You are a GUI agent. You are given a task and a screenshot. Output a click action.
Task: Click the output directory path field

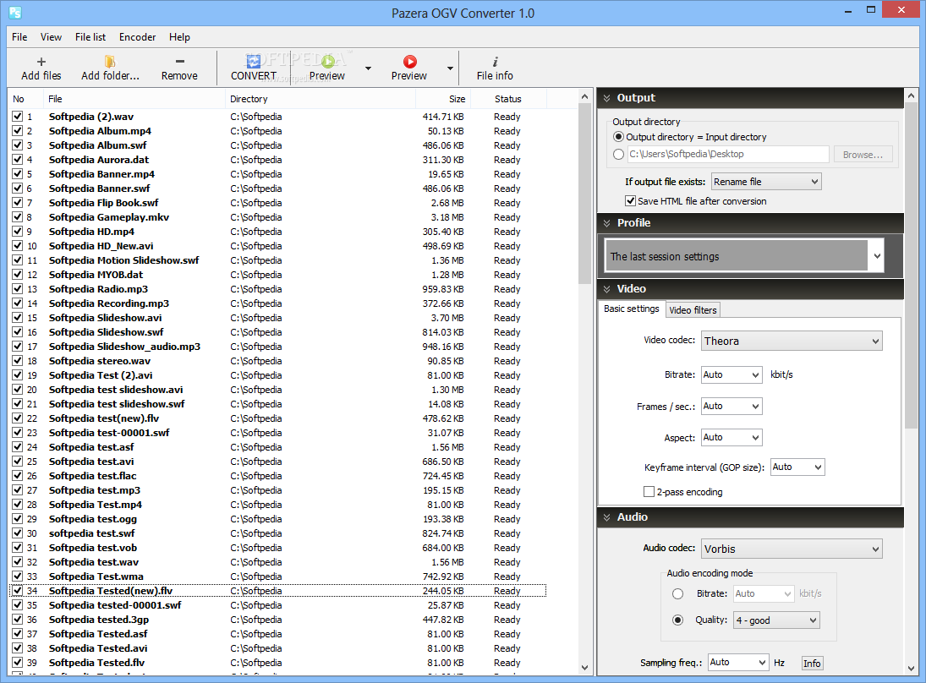tap(728, 154)
